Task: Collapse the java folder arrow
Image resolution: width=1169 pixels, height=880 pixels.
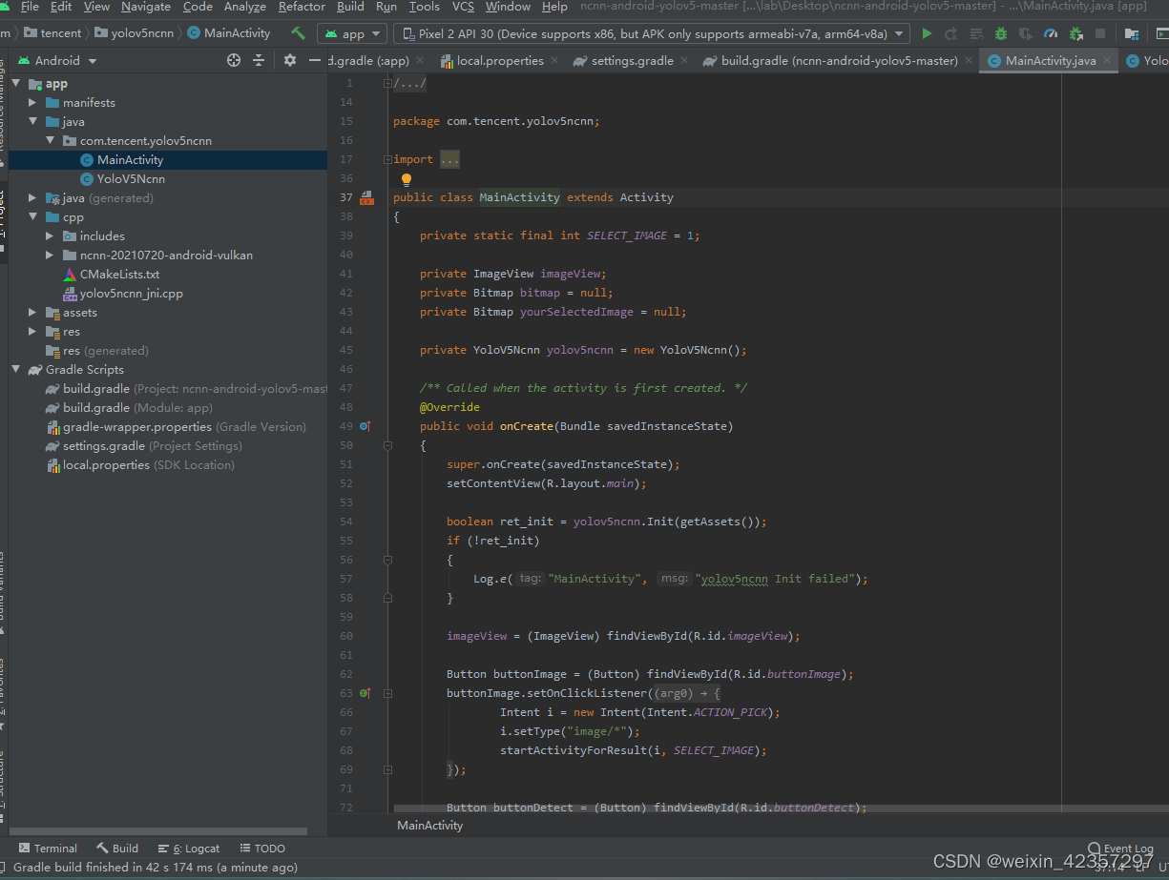Action: pyautogui.click(x=32, y=122)
